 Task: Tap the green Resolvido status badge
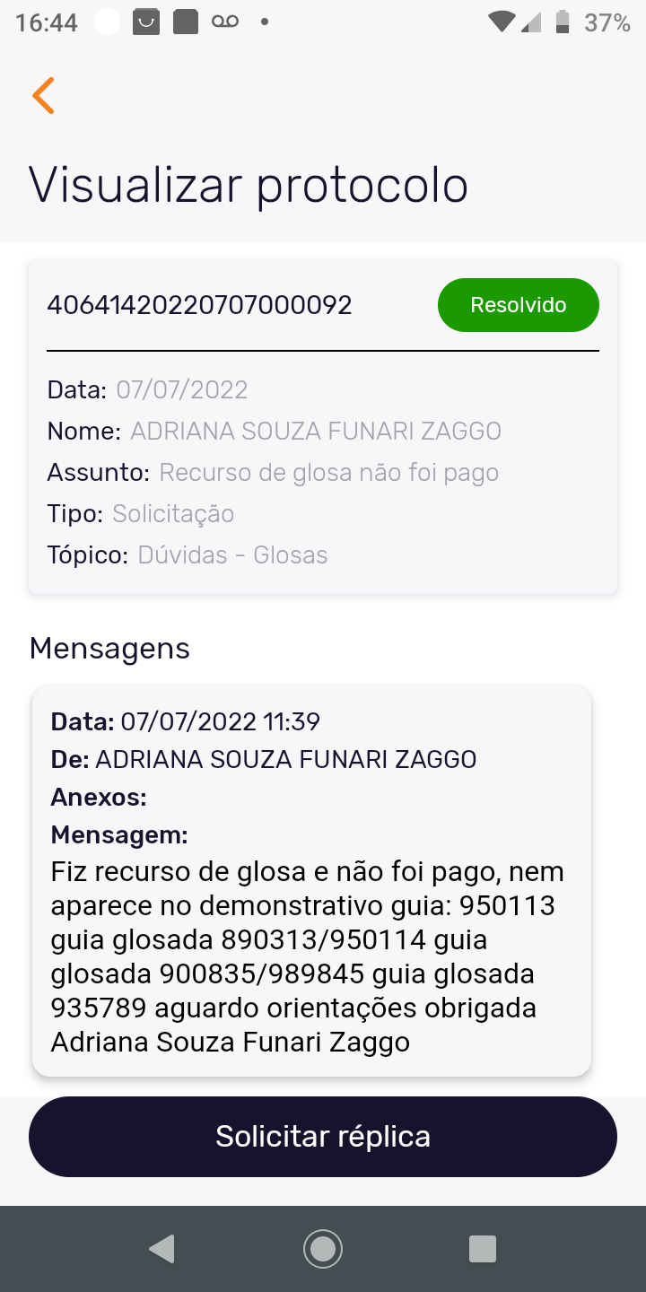(x=518, y=305)
